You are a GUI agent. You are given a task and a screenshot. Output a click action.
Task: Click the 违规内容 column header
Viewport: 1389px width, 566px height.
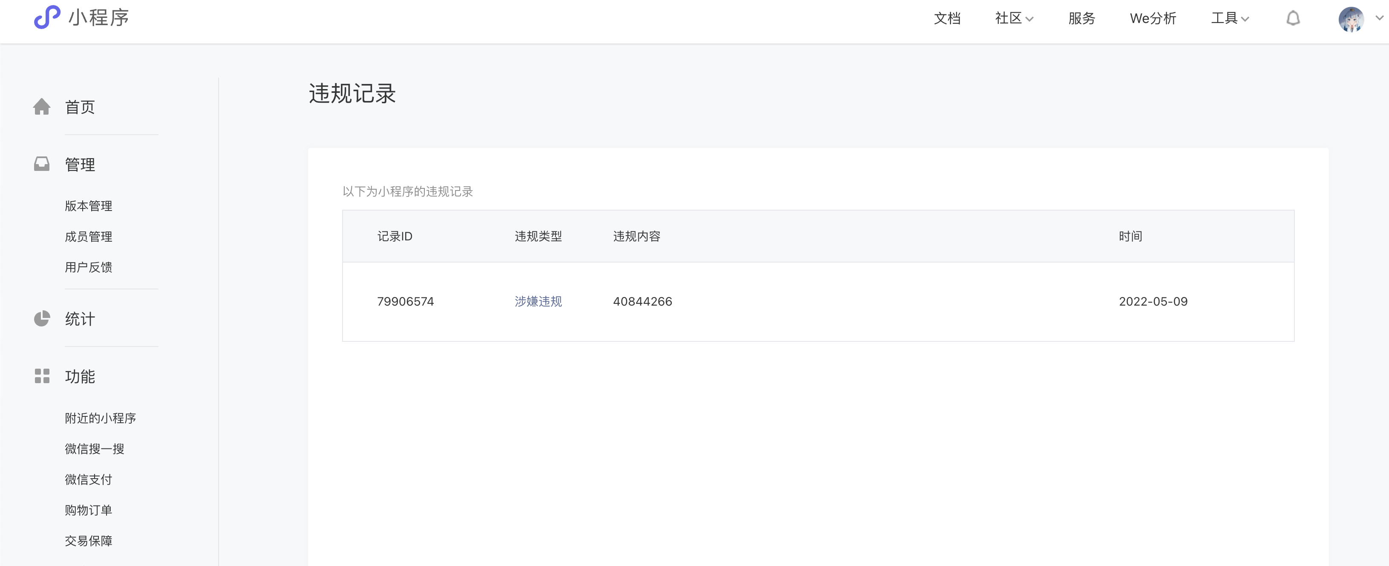click(637, 236)
